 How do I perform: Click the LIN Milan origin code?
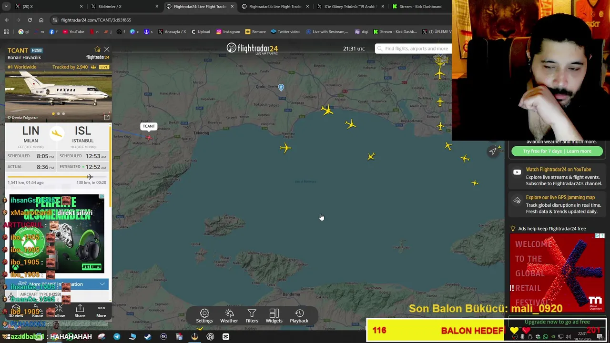[x=30, y=131]
